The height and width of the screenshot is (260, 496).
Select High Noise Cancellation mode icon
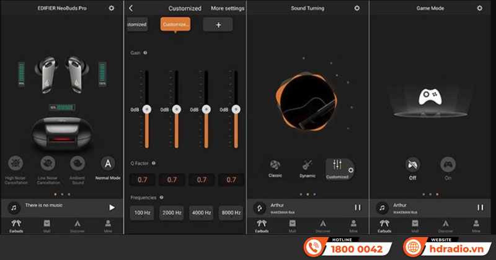pos(16,163)
